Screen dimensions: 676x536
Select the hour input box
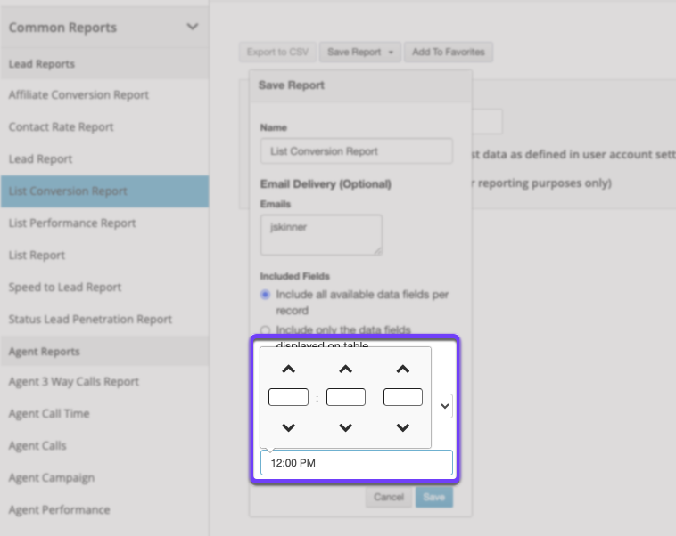pos(288,397)
